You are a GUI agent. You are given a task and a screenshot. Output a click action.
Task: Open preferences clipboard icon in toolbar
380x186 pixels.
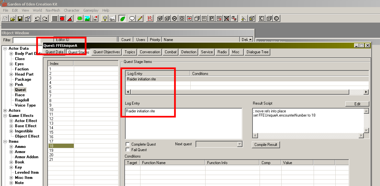point(28,19)
